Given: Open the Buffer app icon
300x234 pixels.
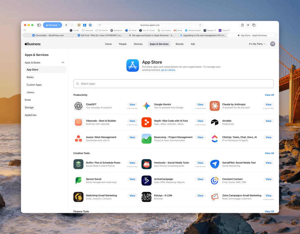Looking at the screenshot, I should (x=78, y=164).
